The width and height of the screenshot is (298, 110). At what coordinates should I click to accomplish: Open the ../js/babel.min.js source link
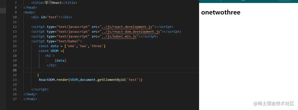tap(119, 36)
